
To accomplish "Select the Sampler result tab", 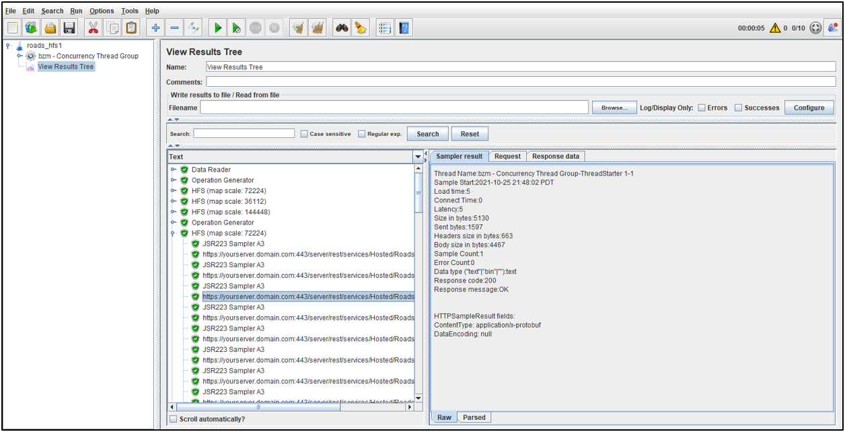I will coord(459,156).
